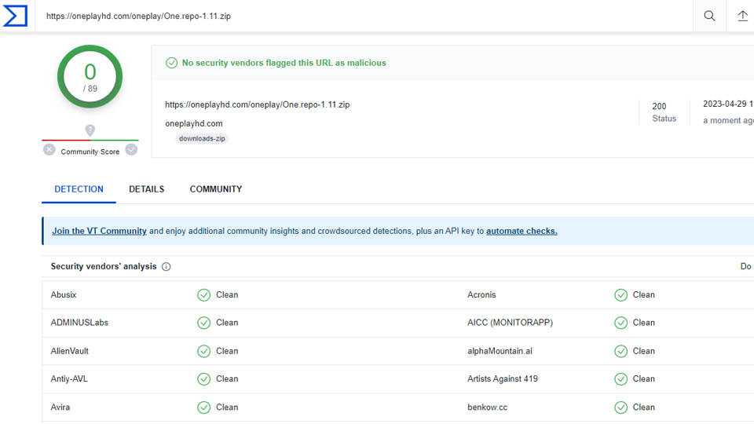Click the 200 status value
Viewport: 754px width, 424px height.
(659, 106)
